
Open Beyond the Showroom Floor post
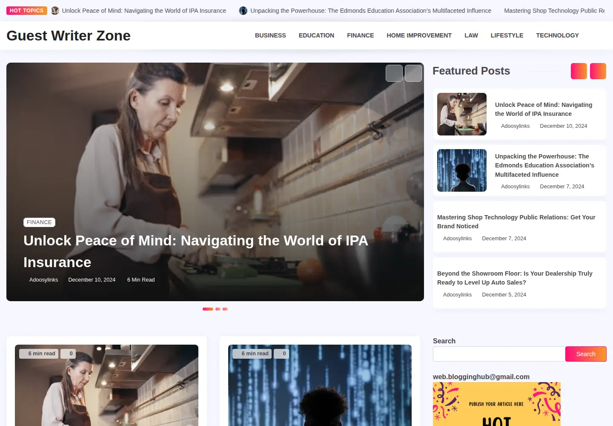(x=515, y=278)
